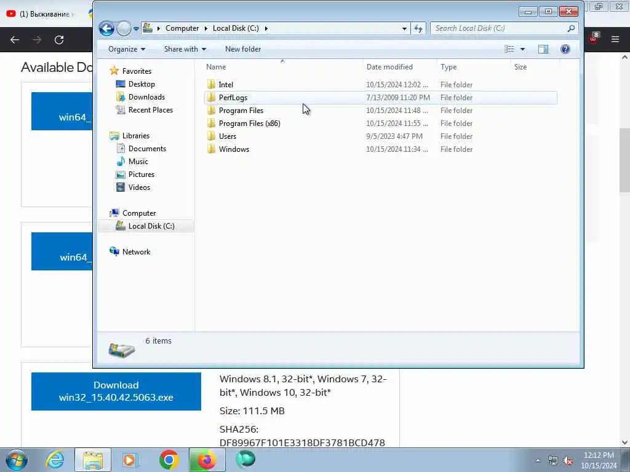Image resolution: width=630 pixels, height=472 pixels.
Task: Open the Music library
Action: 138,162
